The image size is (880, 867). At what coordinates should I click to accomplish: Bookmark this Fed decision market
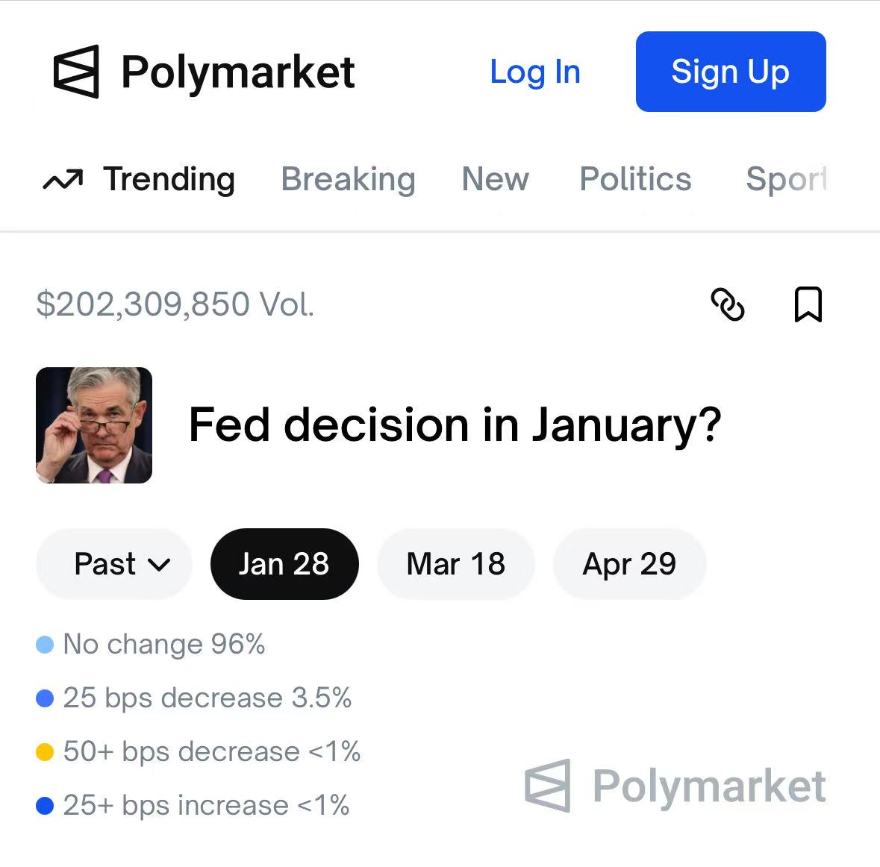pos(808,304)
